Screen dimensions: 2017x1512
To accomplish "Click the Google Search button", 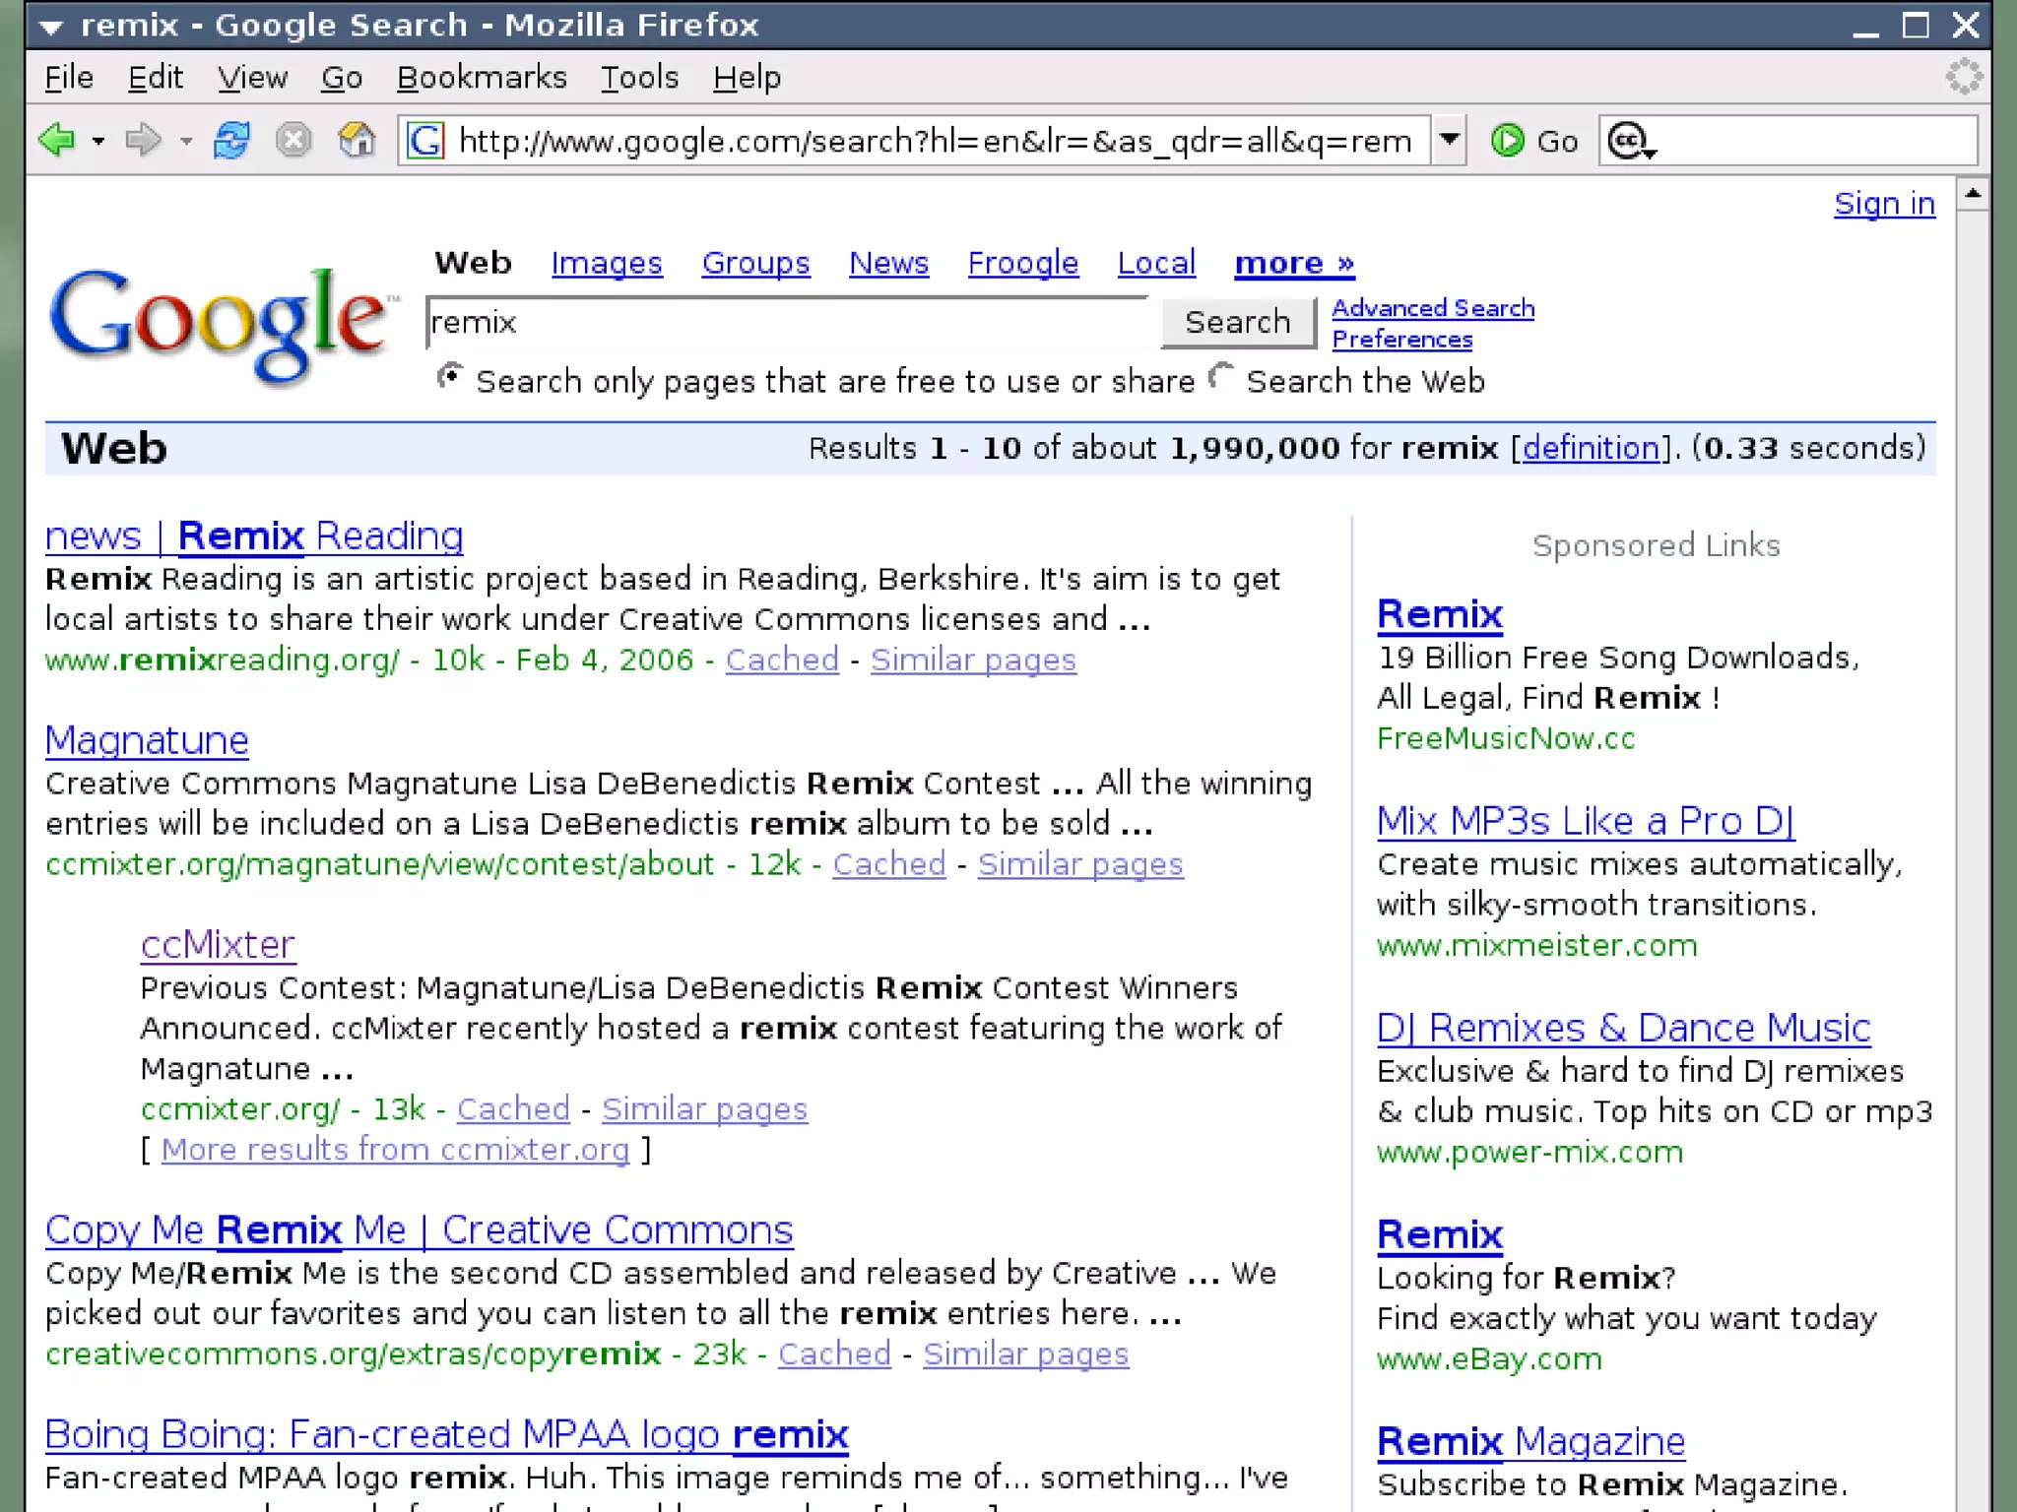I will [1237, 322].
